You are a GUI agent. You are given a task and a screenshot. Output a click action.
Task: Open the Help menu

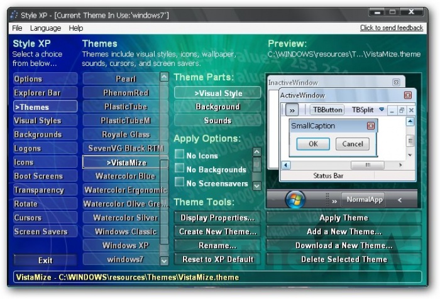tap(76, 28)
